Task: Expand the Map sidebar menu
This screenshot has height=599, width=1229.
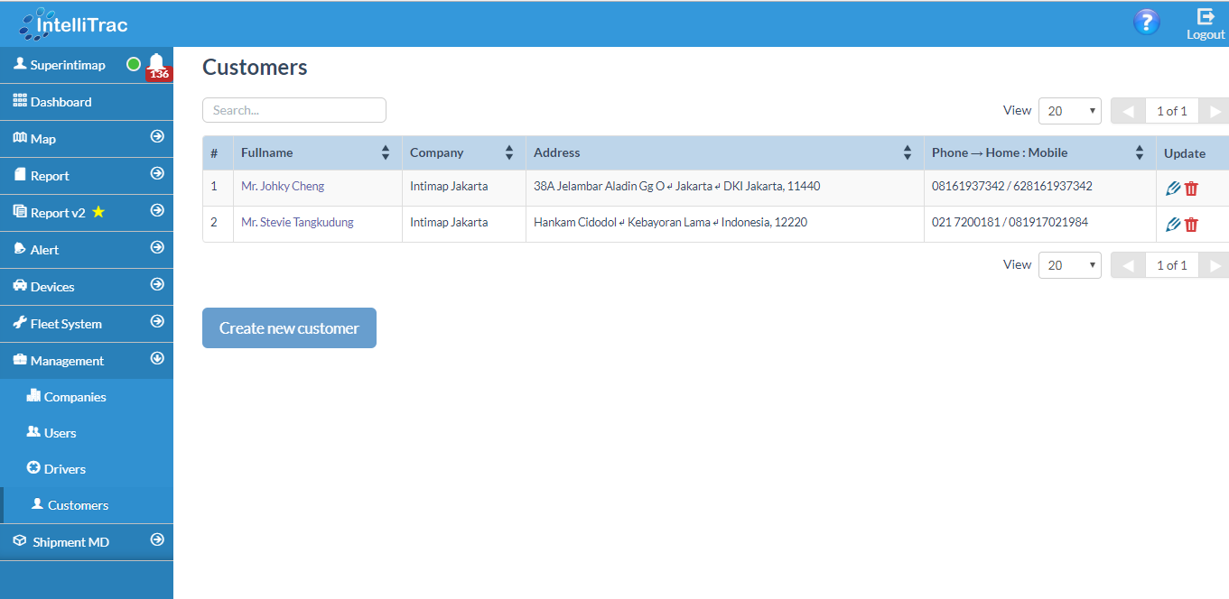Action: pos(157,137)
